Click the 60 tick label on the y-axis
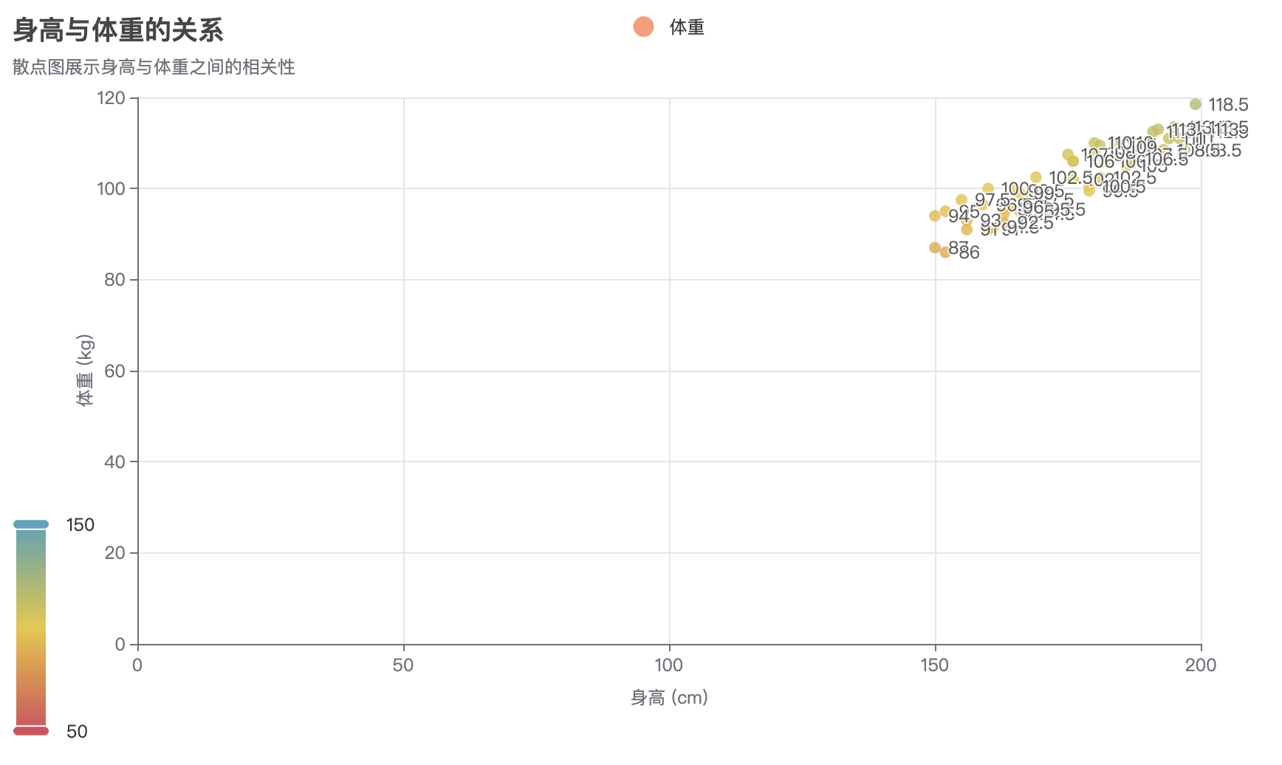The height and width of the screenshot is (765, 1282). [x=115, y=371]
